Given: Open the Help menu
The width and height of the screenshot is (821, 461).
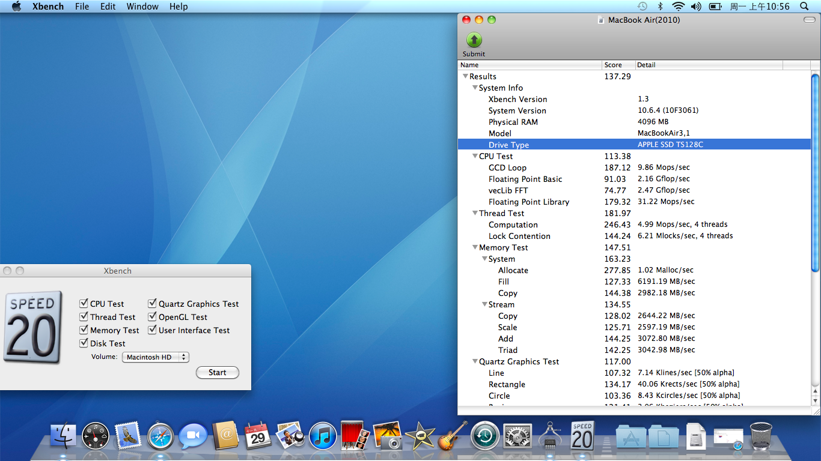Looking at the screenshot, I should pyautogui.click(x=179, y=7).
